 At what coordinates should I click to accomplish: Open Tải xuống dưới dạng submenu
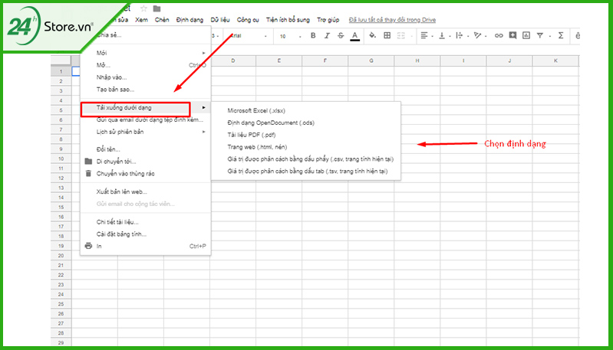click(x=146, y=108)
